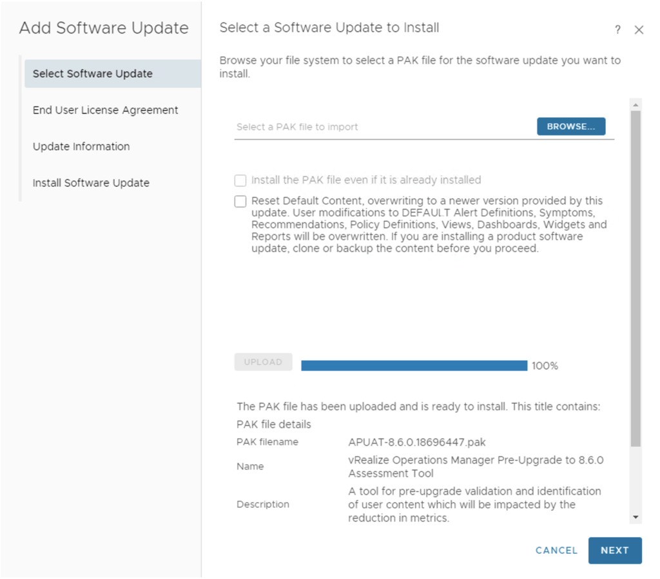Image resolution: width=660 pixels, height=579 pixels.
Task: Click the 100% progress label
Action: coord(545,366)
